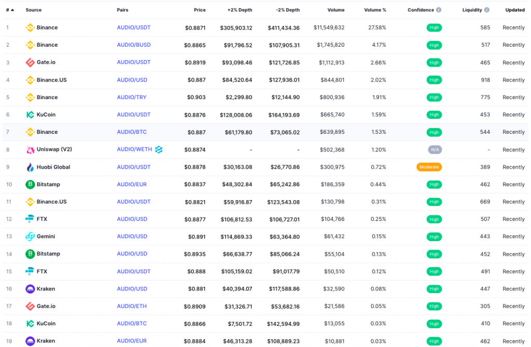
Task: Open the AUDIO/BUSD pair link
Action: pos(134,45)
